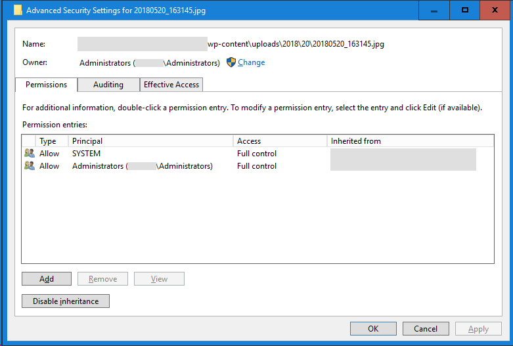
Task: Click the Administrators owner text
Action: 150,63
